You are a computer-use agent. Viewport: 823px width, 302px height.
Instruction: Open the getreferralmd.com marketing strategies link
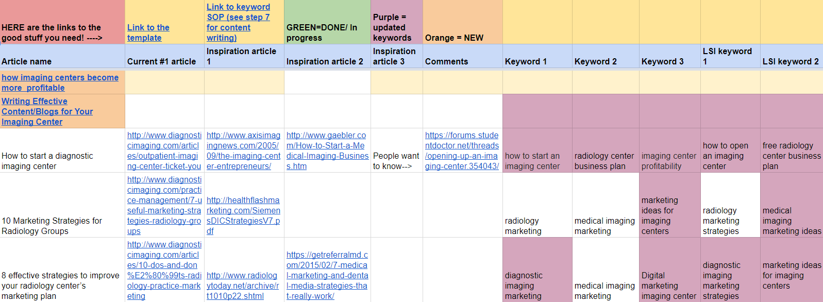tap(327, 275)
